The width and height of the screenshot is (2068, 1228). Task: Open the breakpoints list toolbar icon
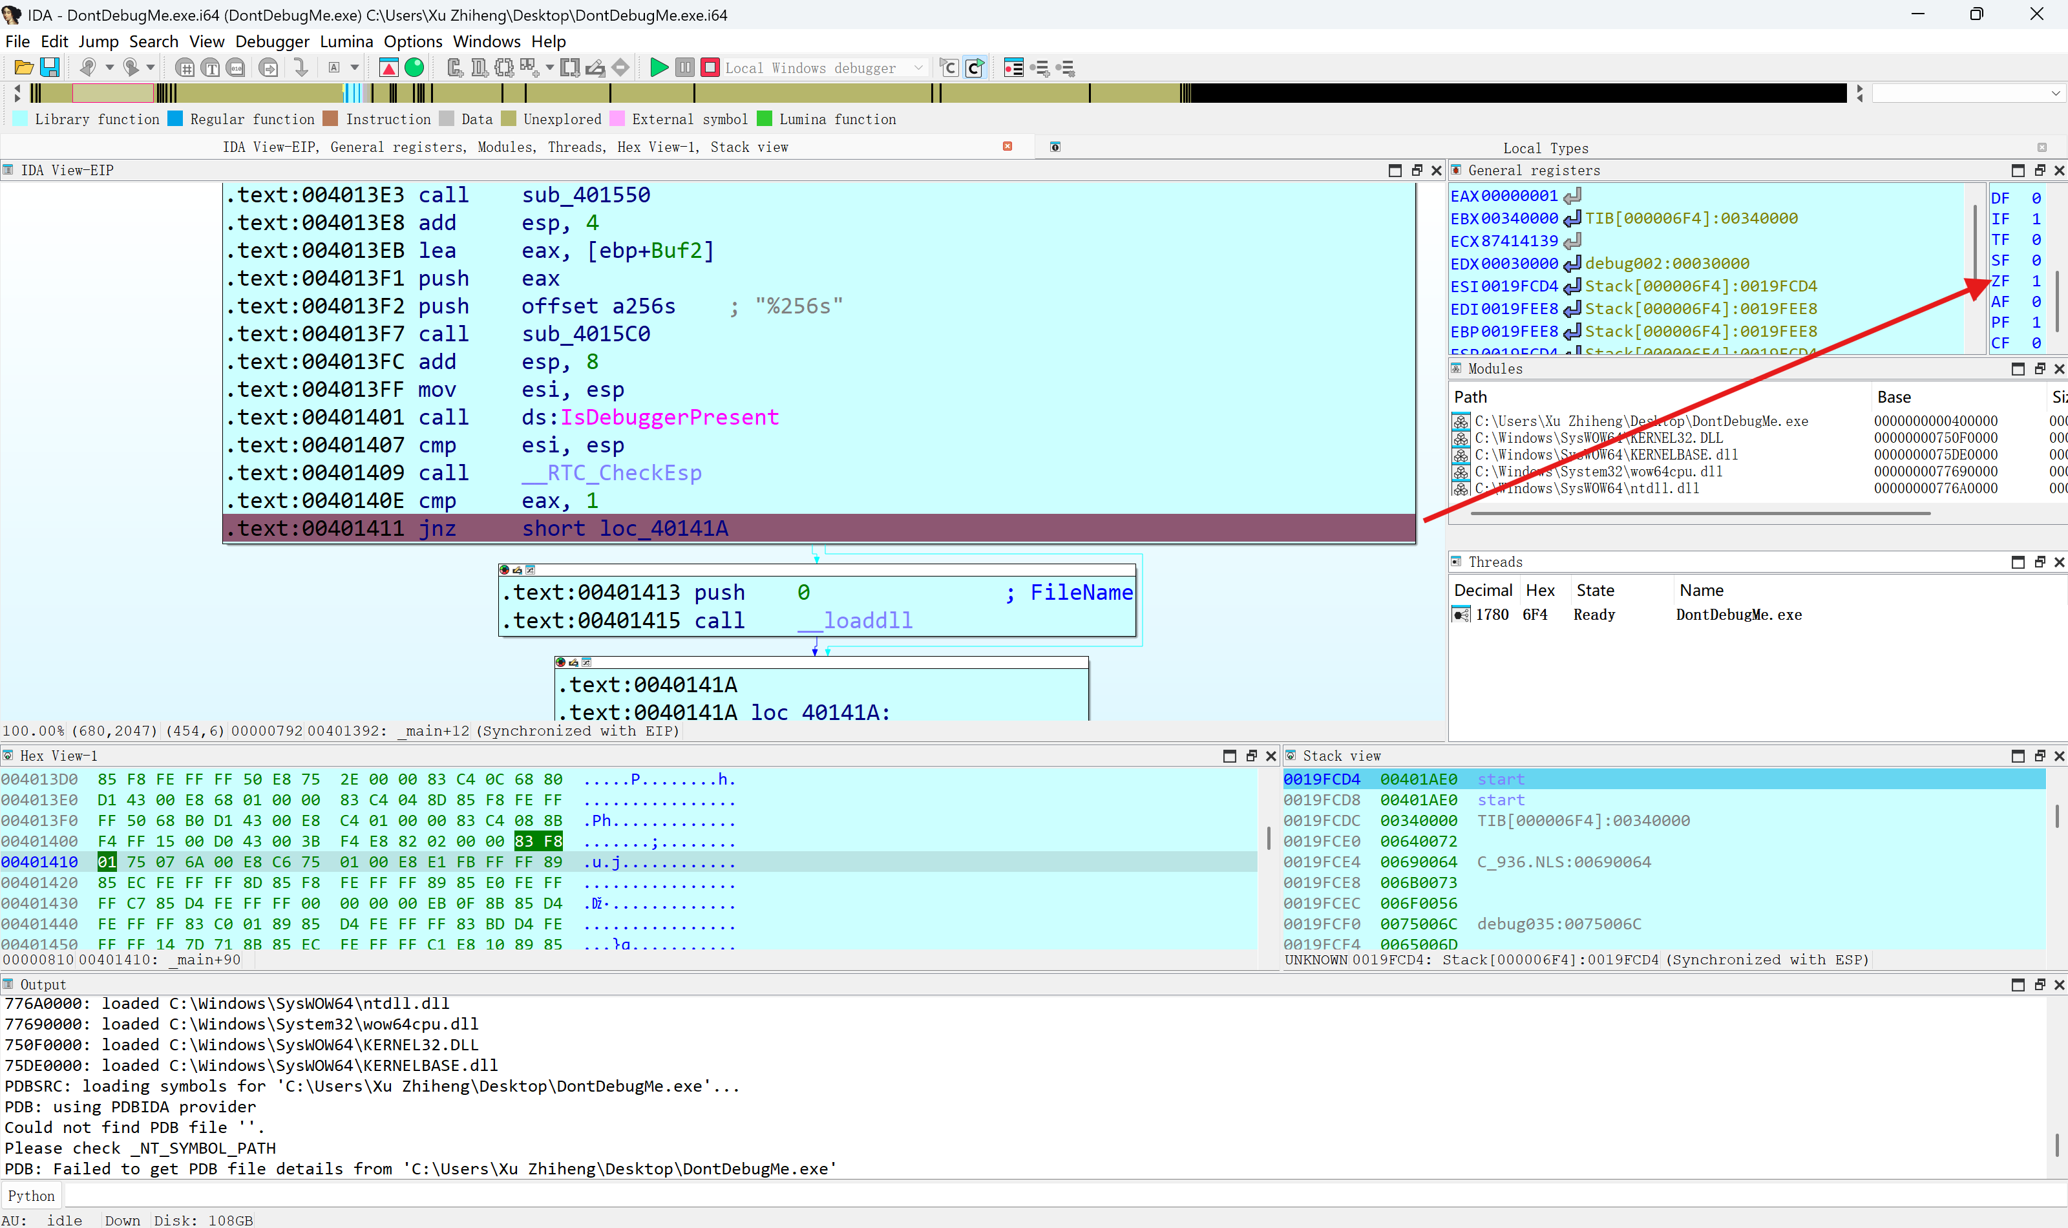(x=1013, y=68)
